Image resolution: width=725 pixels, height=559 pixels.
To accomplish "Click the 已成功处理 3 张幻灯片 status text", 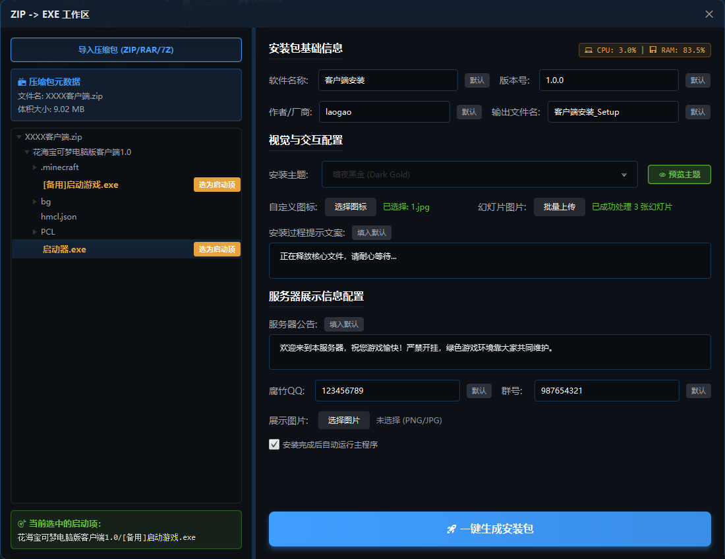I will click(632, 207).
